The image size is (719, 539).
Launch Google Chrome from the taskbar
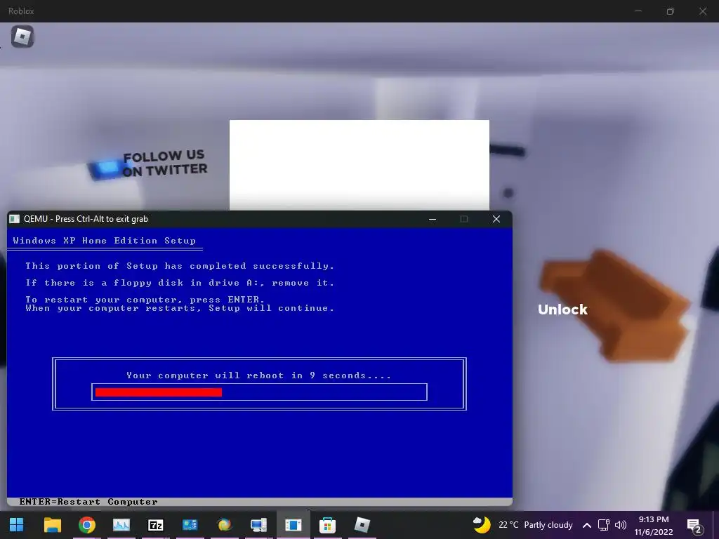coord(86,525)
